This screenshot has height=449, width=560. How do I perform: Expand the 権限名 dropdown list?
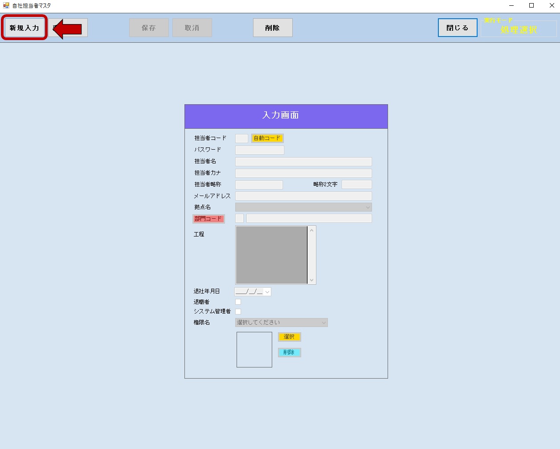click(282, 322)
